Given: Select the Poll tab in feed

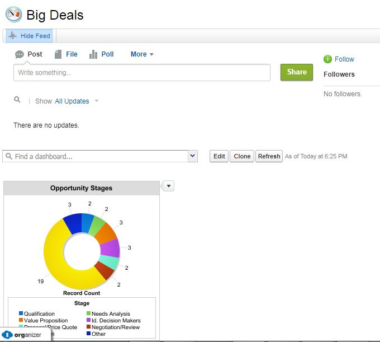Looking at the screenshot, I should 107,54.
